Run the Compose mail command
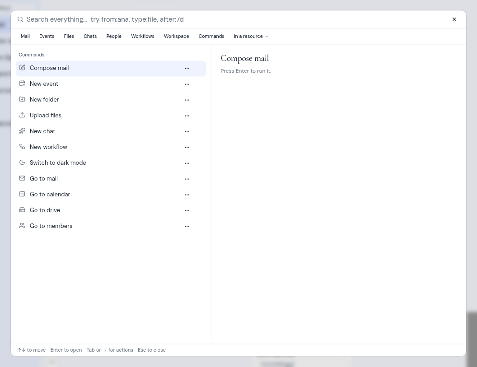 (x=111, y=68)
